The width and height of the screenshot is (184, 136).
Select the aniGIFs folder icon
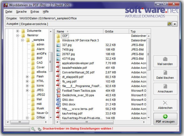pos(33,54)
